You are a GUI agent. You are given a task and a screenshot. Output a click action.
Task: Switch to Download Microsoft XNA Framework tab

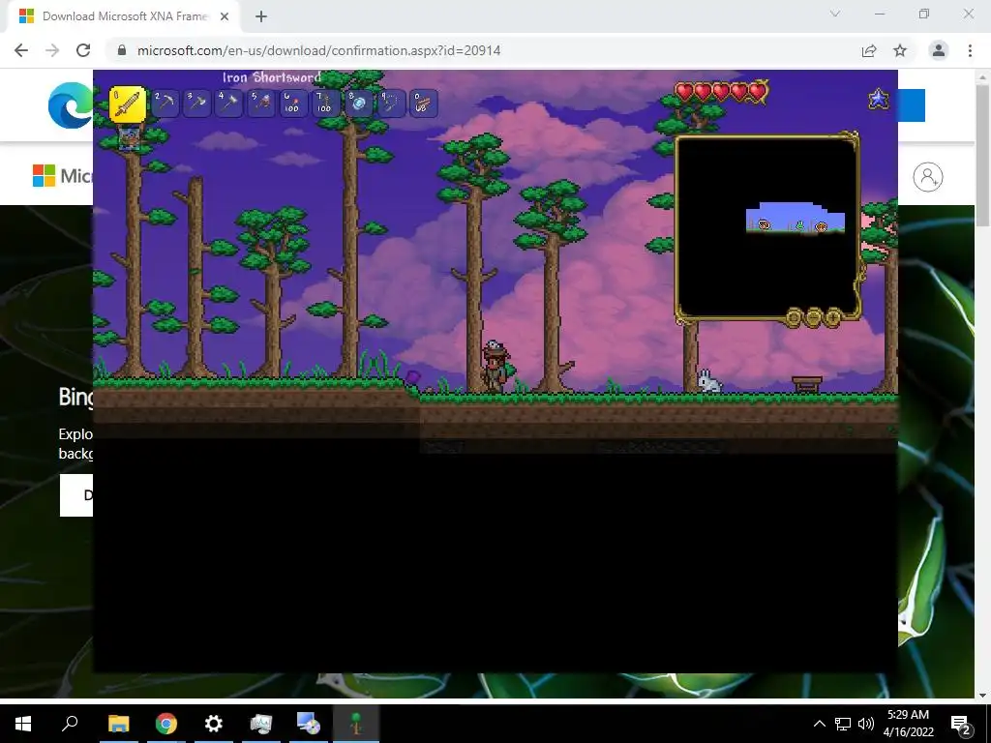(123, 16)
